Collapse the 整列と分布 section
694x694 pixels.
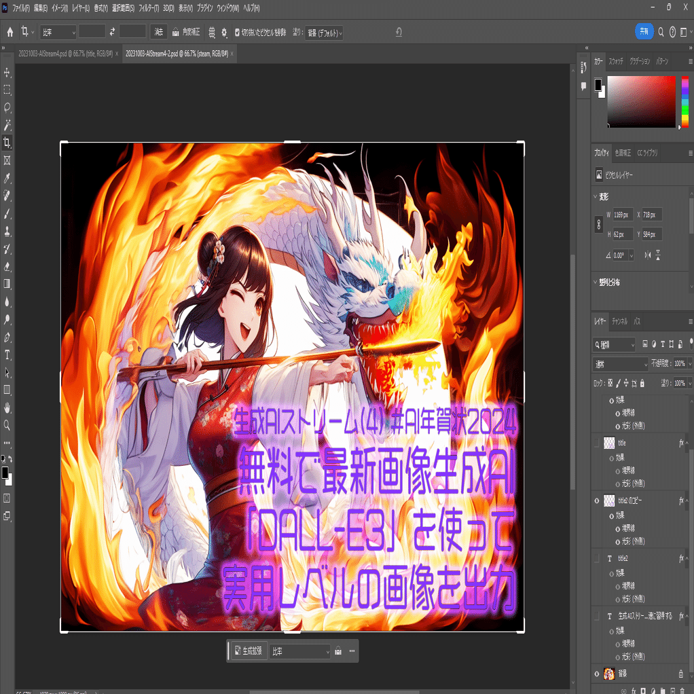[596, 282]
